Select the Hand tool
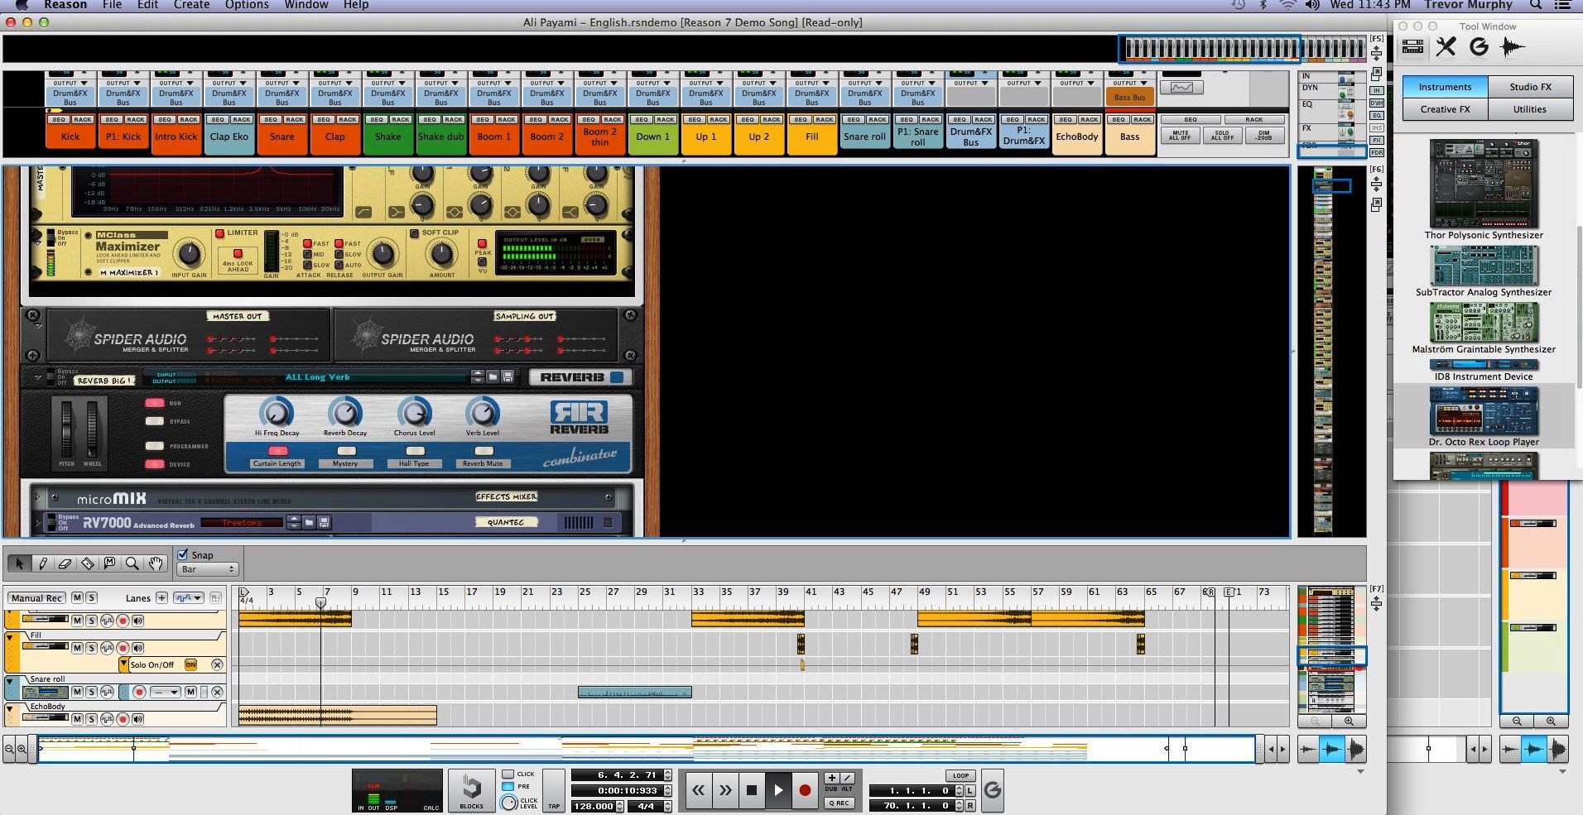Screen dimensions: 1583x815 [155, 563]
